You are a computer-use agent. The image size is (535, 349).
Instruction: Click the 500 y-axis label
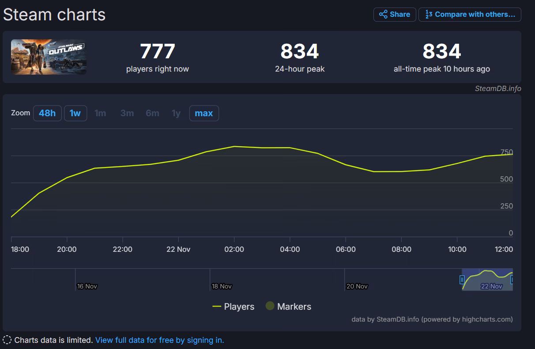[x=507, y=179]
